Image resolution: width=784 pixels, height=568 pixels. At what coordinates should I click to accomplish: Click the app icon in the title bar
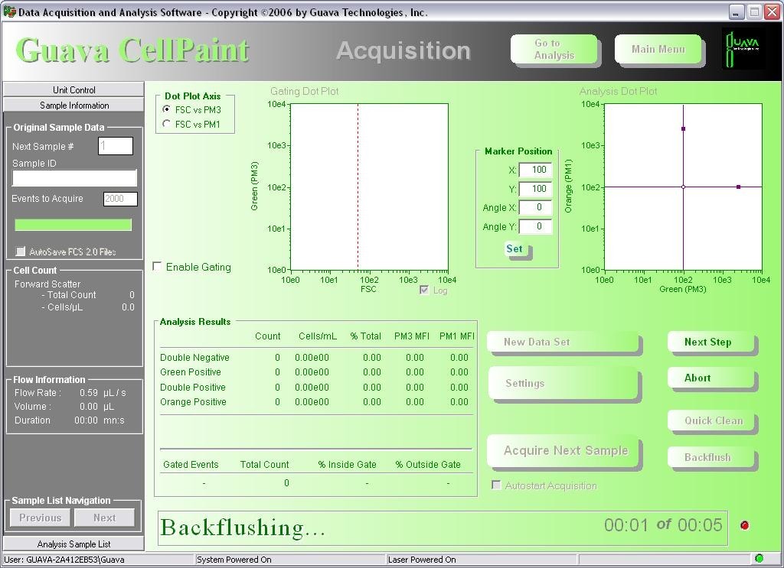point(9,12)
